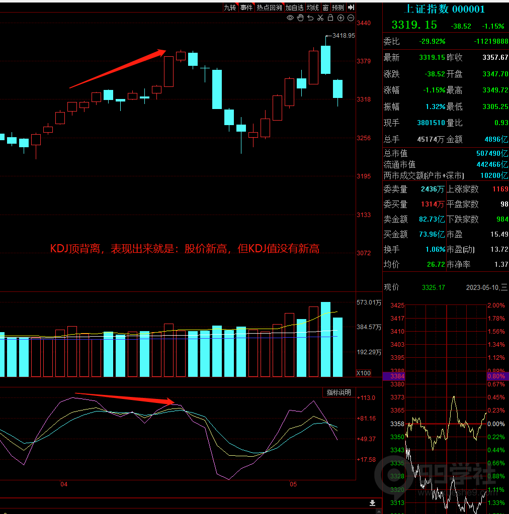Open the 窗 window option
This screenshot has height=514, width=509.
click(x=325, y=8)
